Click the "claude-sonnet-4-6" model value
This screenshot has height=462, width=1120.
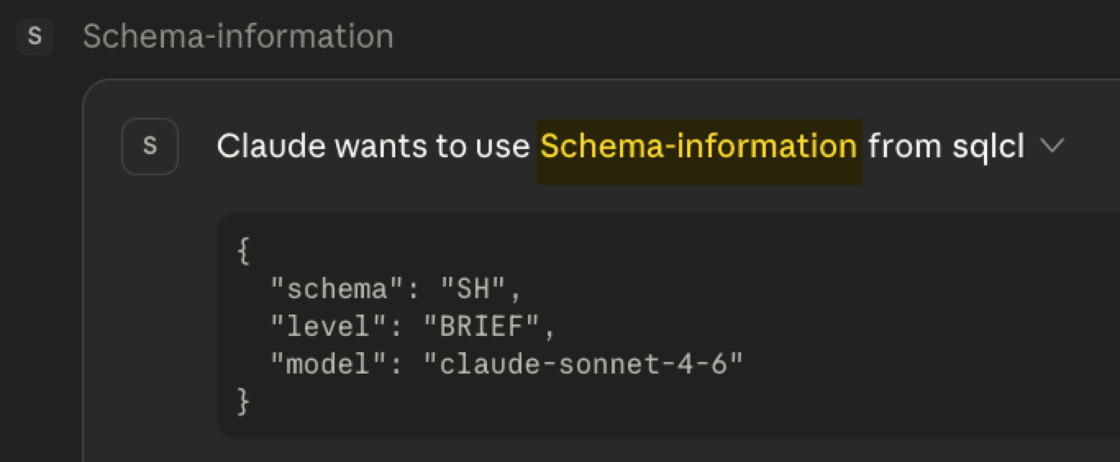(x=582, y=364)
